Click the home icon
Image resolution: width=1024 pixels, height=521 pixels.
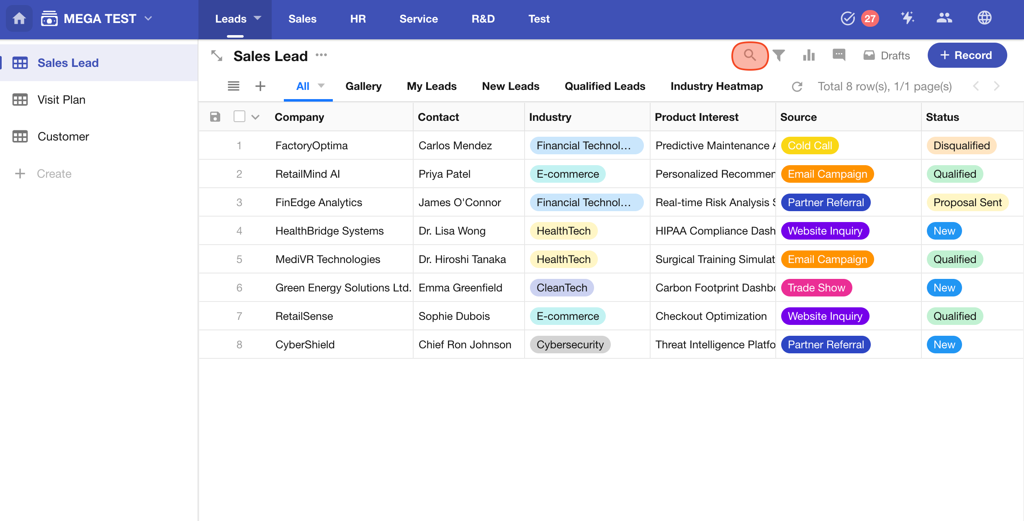point(19,19)
